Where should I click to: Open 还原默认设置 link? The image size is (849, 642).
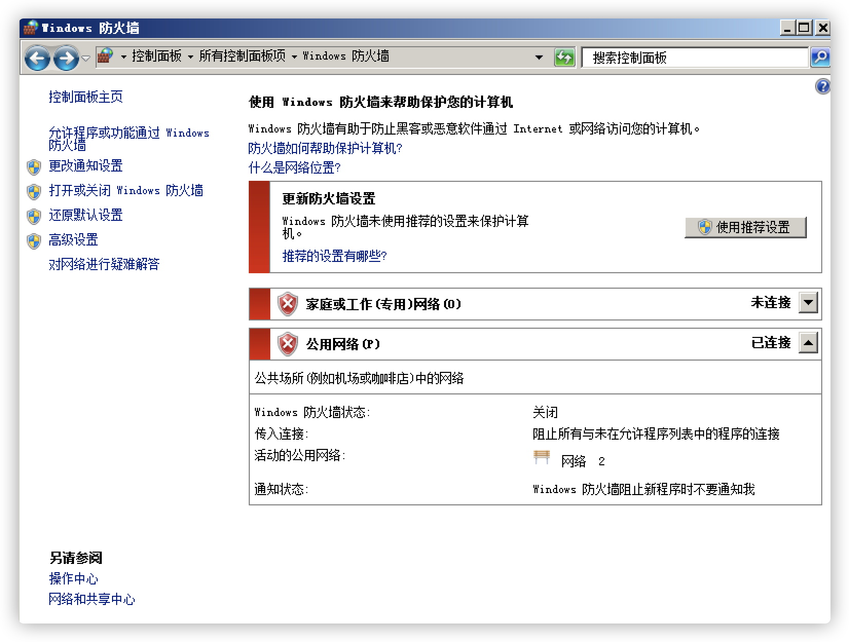click(86, 215)
